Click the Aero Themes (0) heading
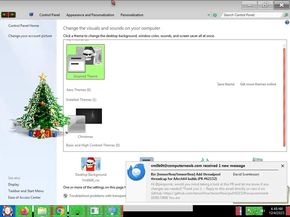290x217 pixels. tap(79, 90)
